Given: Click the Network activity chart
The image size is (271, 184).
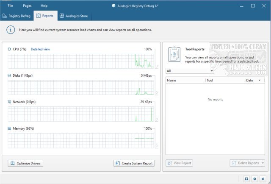Looking at the screenshot, I should pos(81,114).
